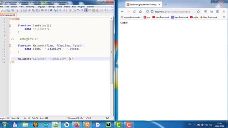Open PyCharm from the taskbar
Image resolution: width=228 pixels, height=128 pixels.
(108, 125)
